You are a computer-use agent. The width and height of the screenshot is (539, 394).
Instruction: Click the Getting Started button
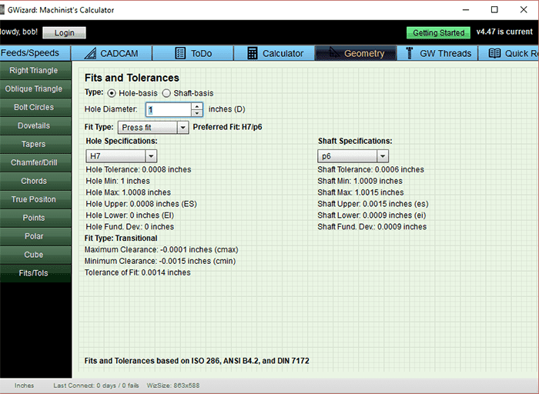tap(438, 32)
